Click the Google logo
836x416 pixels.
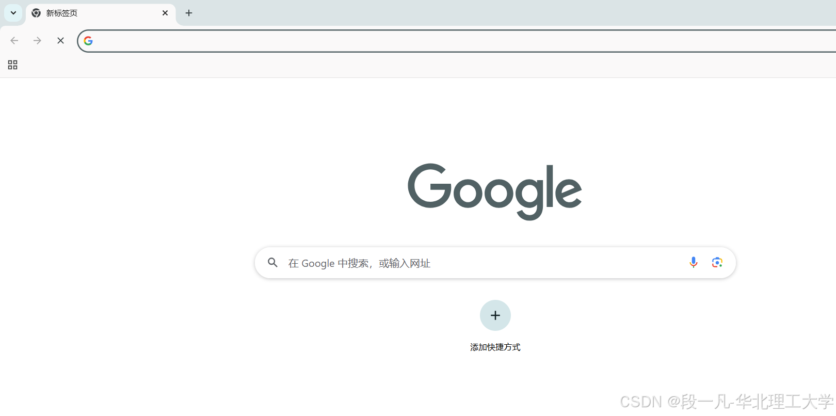495,191
